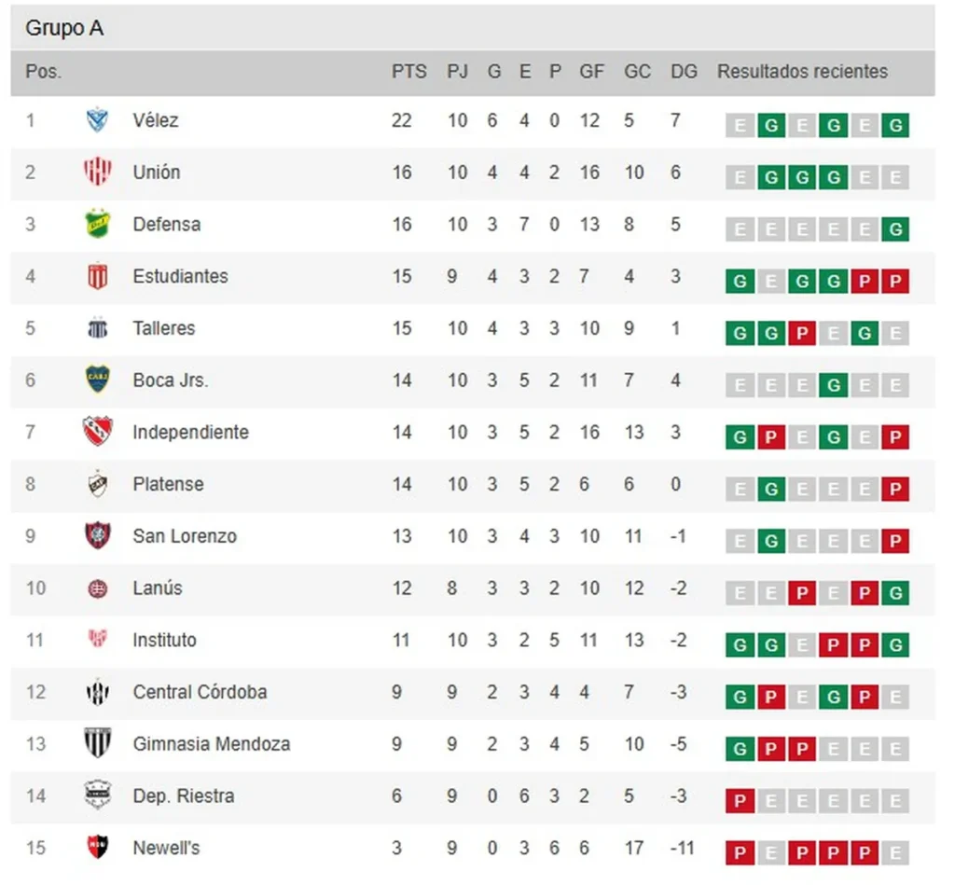The height and width of the screenshot is (885, 955).
Task: Open the Platense team name link
Action: pos(168,484)
